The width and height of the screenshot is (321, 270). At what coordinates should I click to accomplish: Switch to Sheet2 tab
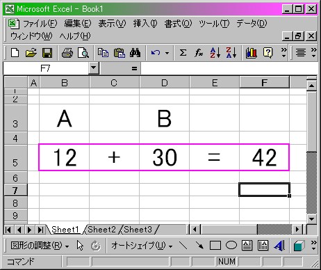[x=101, y=230]
